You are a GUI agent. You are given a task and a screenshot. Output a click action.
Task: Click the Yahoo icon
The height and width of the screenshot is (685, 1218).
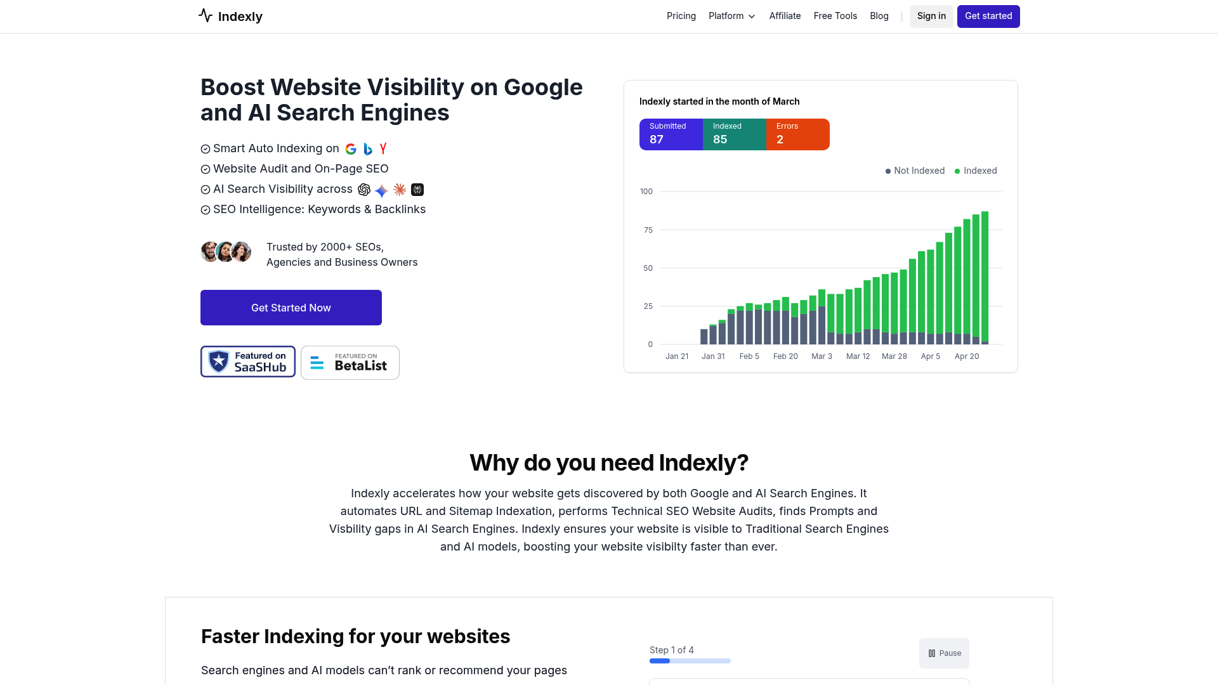[x=383, y=148]
